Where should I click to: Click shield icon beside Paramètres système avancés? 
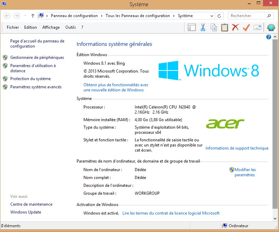[5, 87]
